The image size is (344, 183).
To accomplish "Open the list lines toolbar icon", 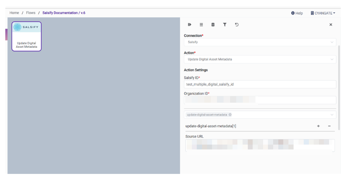I will tap(201, 25).
